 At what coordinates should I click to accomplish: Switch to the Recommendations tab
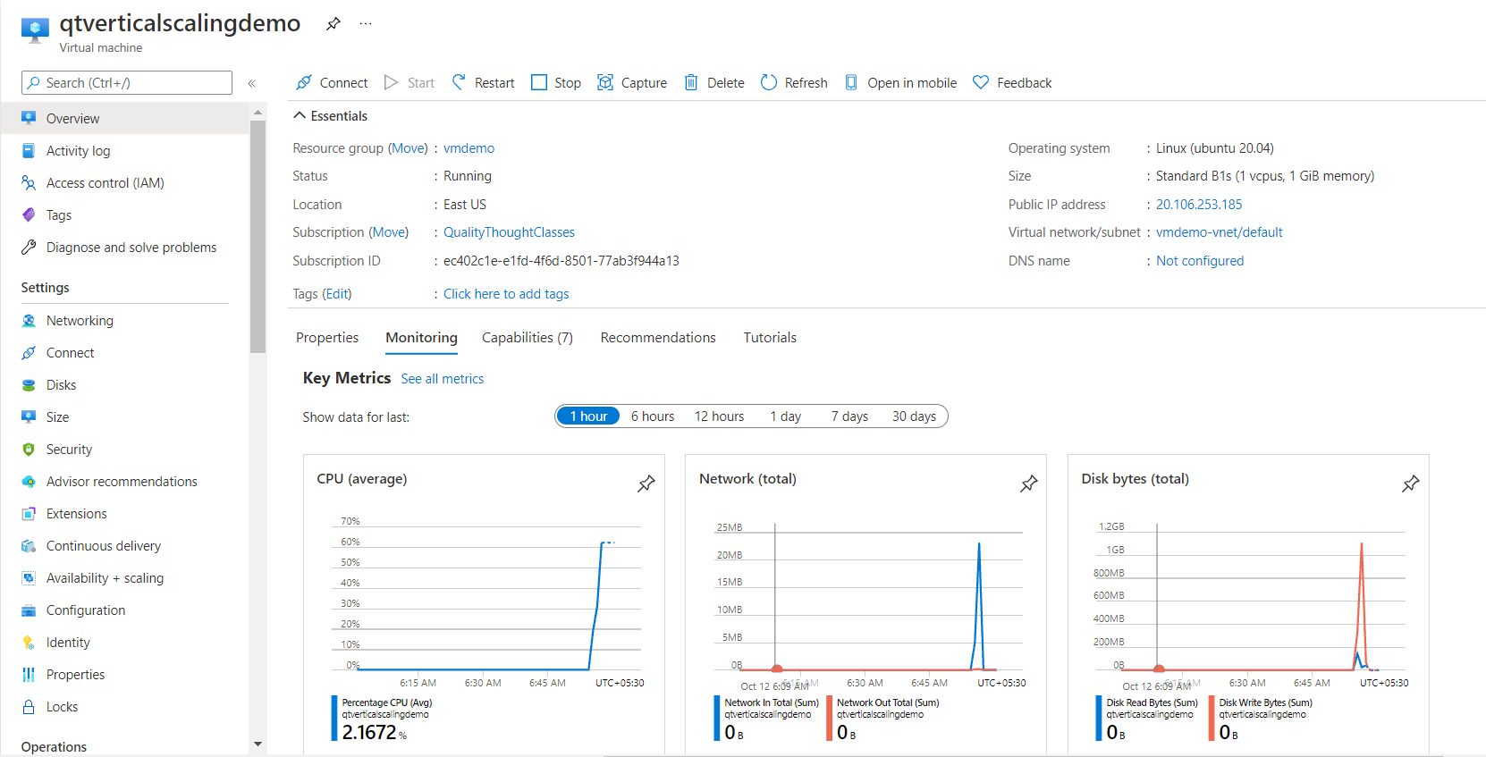pos(658,338)
